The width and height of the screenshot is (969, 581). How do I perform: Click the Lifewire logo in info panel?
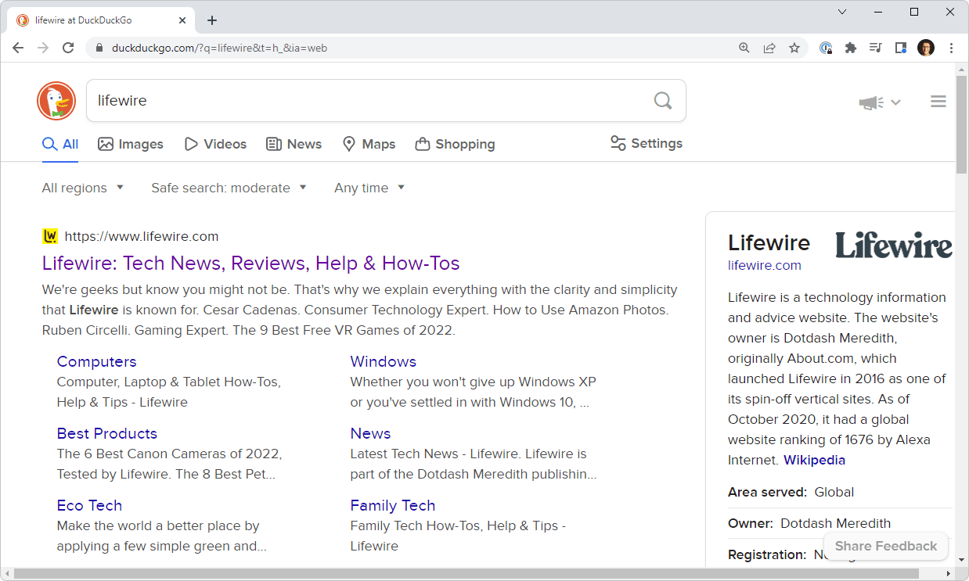[x=894, y=245]
